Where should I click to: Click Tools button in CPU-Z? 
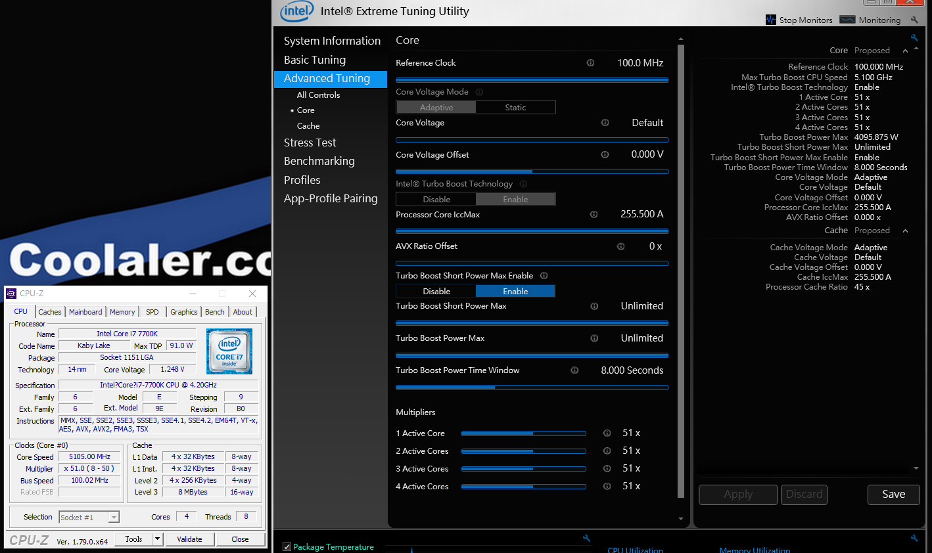[133, 539]
